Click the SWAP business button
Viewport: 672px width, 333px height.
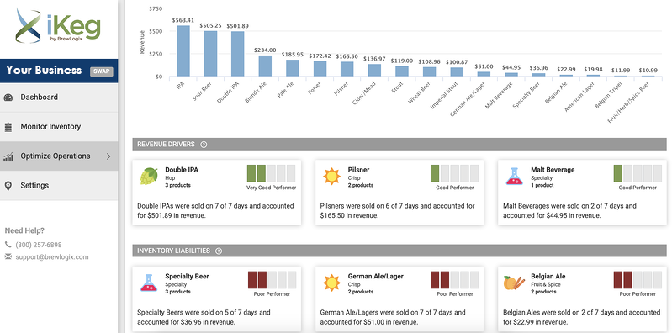tap(101, 71)
